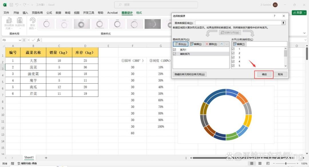Open 更改颜色 palette button
This screenshot has width=309, height=167.
[x=33, y=23]
